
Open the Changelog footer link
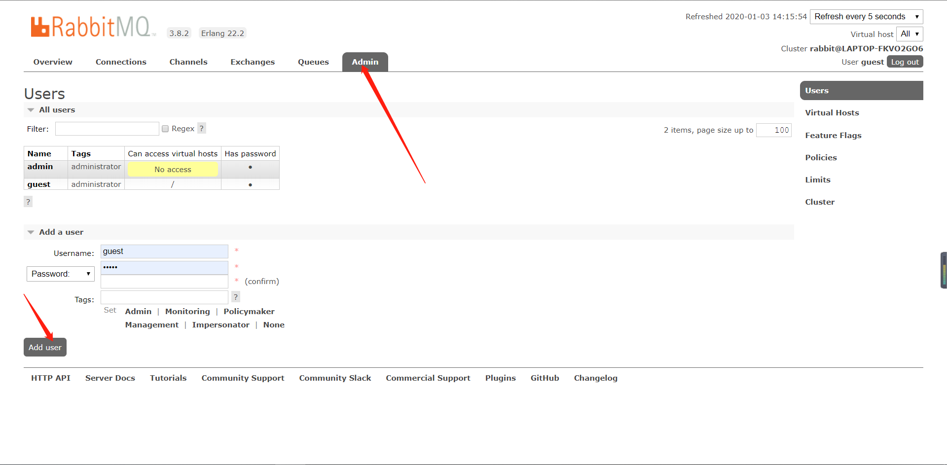tap(595, 378)
